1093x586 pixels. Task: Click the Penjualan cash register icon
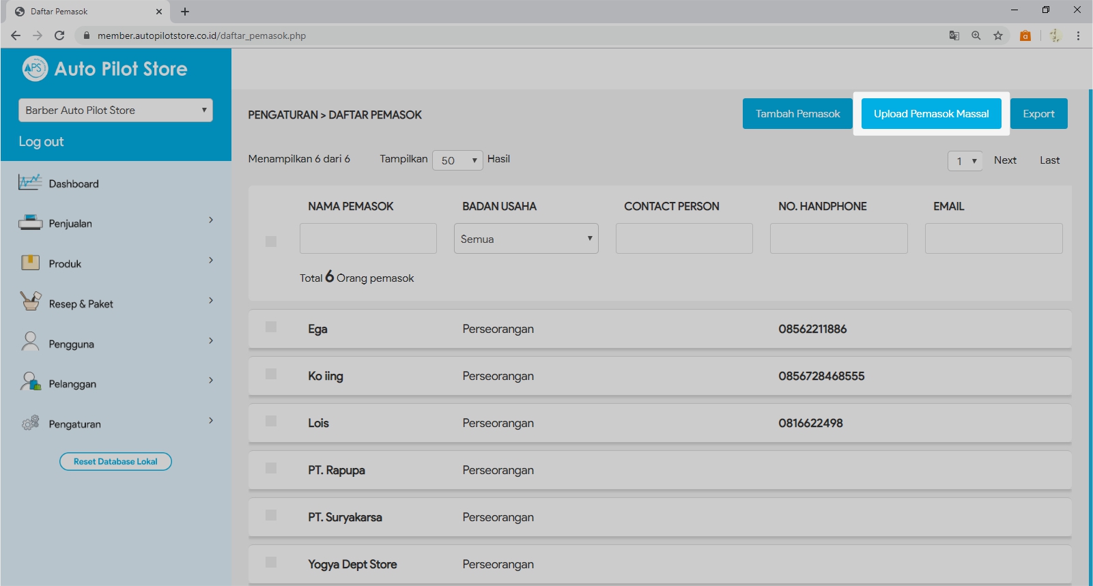[30, 223]
